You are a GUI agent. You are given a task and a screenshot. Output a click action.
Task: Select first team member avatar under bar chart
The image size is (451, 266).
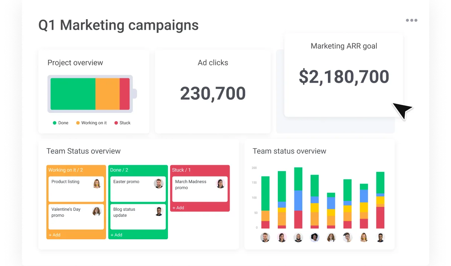click(x=265, y=237)
